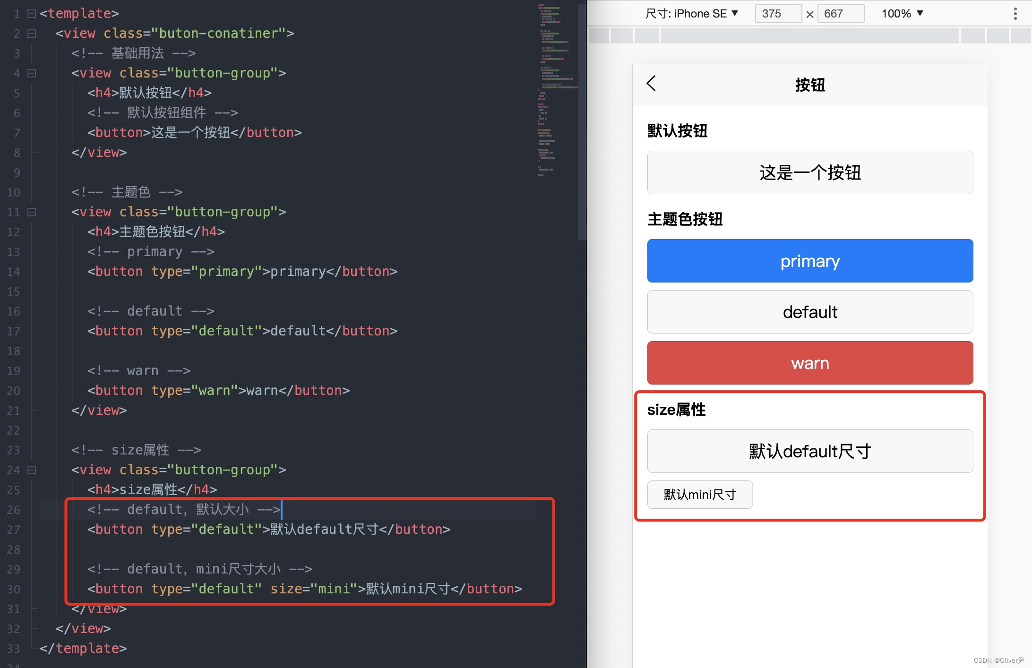Click the <!-- default, 默认大小 --> comment line 26

coord(184,509)
